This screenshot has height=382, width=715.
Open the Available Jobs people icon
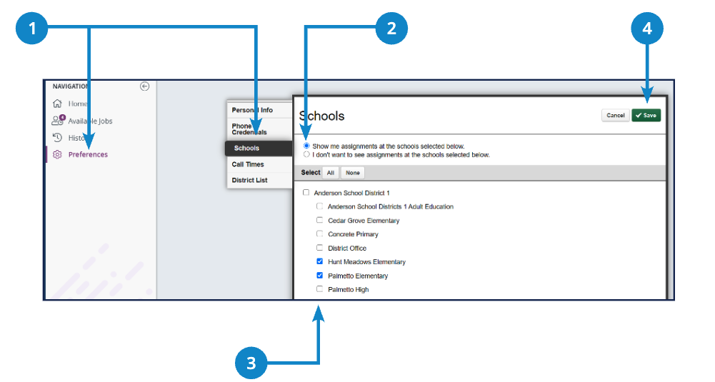click(x=59, y=121)
